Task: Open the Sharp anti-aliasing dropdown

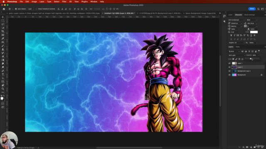Action: pos(253,43)
